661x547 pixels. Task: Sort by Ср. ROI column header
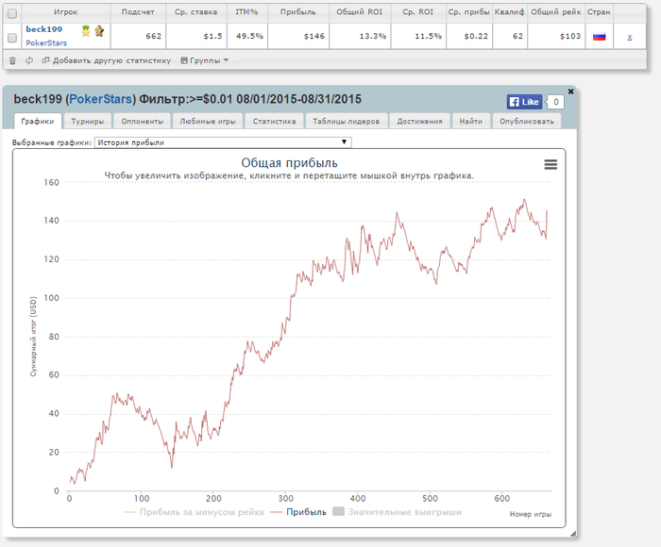click(x=417, y=12)
